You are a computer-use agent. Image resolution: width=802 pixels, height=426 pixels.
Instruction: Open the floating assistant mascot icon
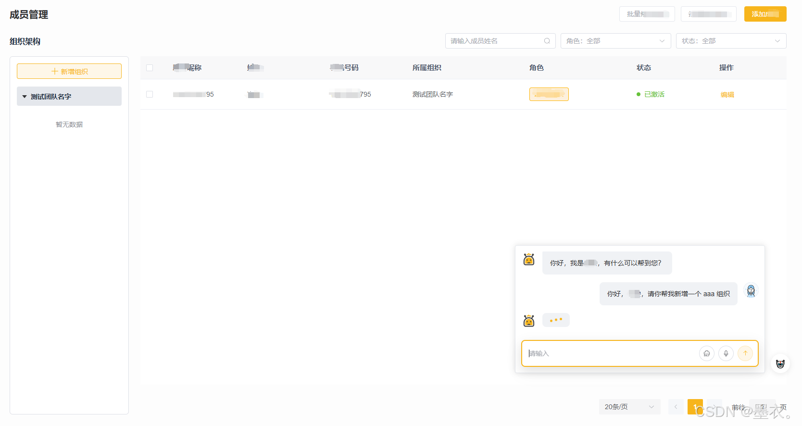780,364
